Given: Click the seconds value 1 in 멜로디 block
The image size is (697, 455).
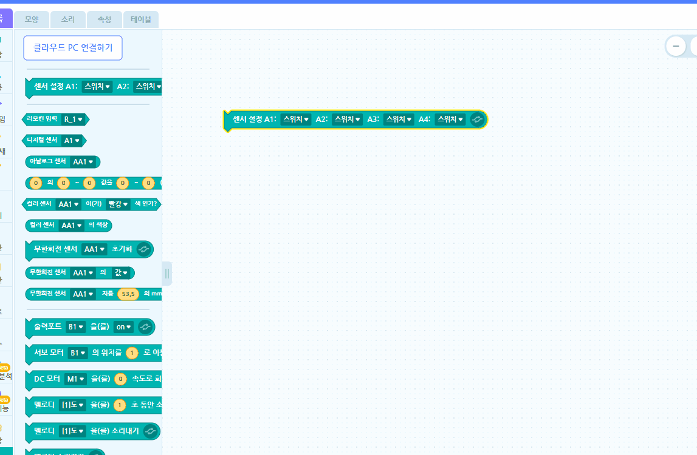Looking at the screenshot, I should coord(120,405).
